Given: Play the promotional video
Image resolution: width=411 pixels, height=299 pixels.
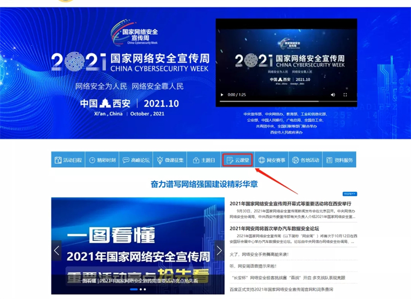Looking at the screenshot, I should (x=222, y=95).
